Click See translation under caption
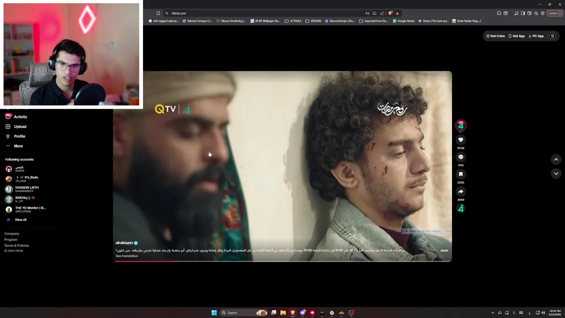This screenshot has height=318, width=565. (x=127, y=256)
